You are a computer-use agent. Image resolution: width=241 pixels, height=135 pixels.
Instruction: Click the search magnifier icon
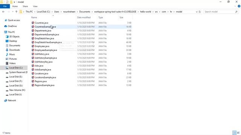(x=236, y=12)
